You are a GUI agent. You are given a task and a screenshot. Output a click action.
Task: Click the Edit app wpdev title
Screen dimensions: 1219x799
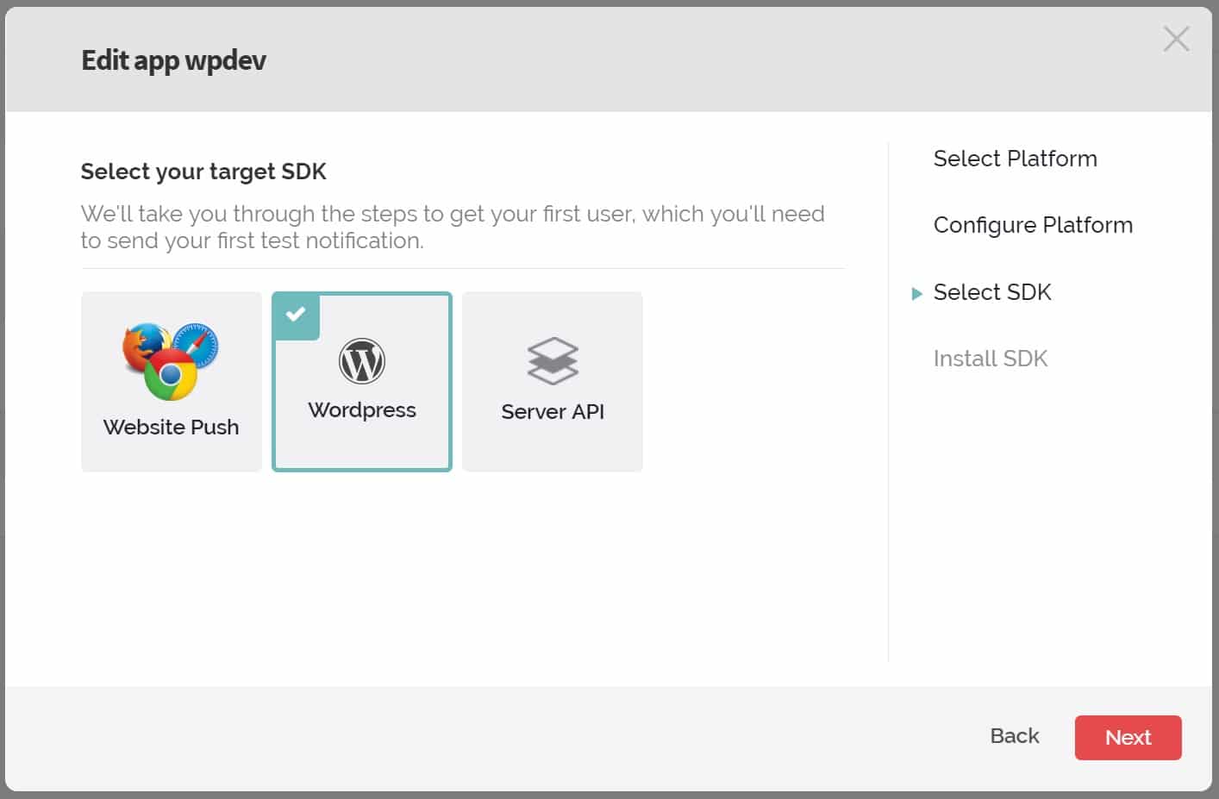point(173,60)
